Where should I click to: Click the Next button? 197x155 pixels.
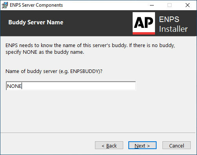point(142,145)
